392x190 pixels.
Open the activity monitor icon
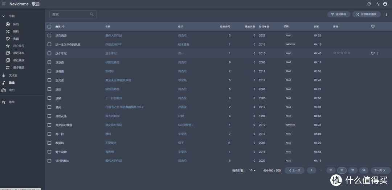(378, 4)
